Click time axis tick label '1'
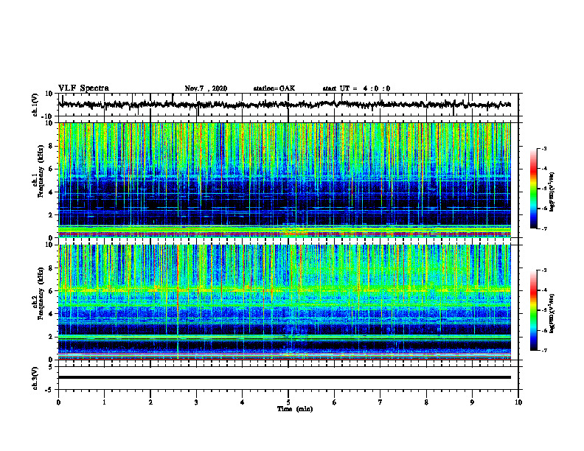 click(x=104, y=402)
